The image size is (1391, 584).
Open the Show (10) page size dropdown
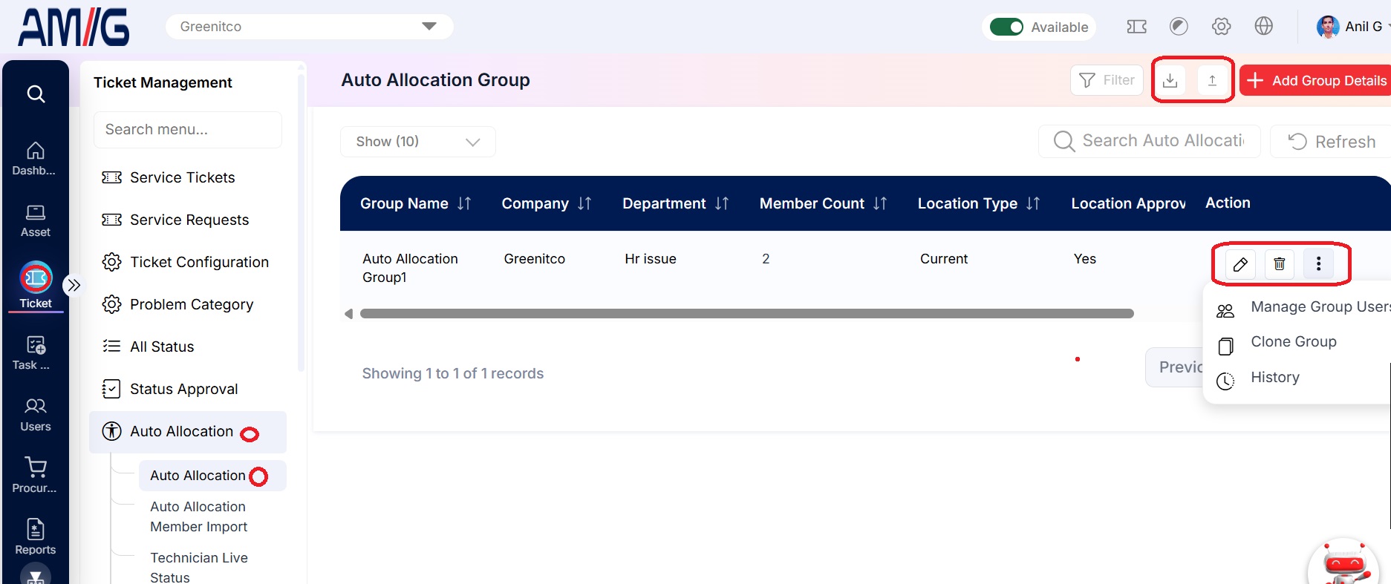click(417, 142)
